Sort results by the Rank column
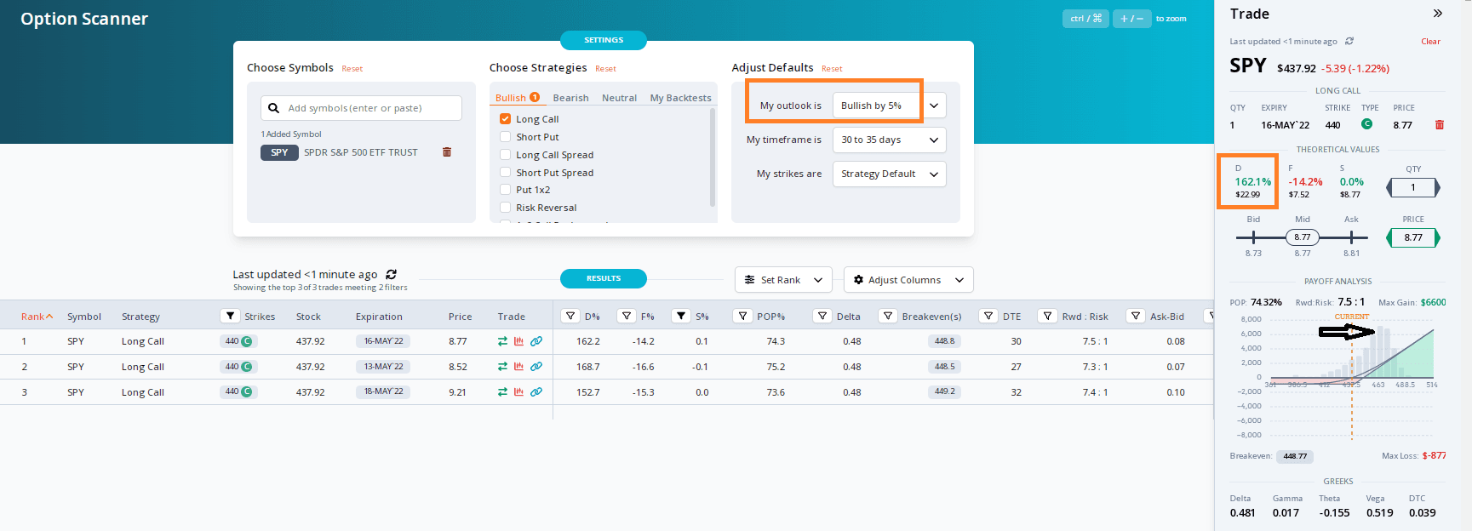 (x=37, y=317)
